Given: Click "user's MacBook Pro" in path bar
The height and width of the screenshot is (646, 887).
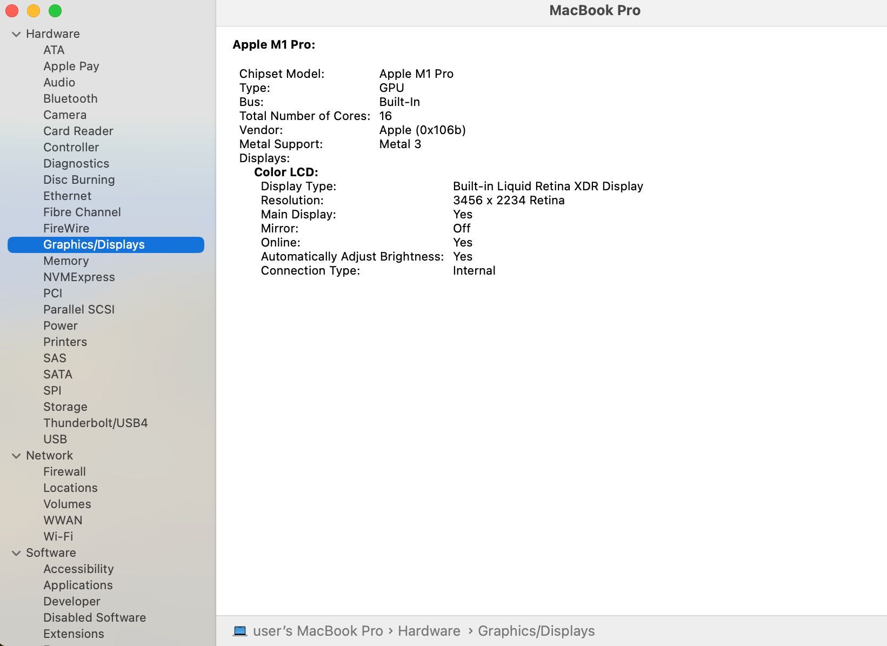Looking at the screenshot, I should pyautogui.click(x=318, y=631).
